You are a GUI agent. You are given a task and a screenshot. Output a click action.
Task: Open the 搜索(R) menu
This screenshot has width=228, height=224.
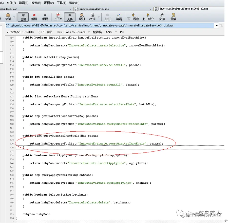coord(36,3)
